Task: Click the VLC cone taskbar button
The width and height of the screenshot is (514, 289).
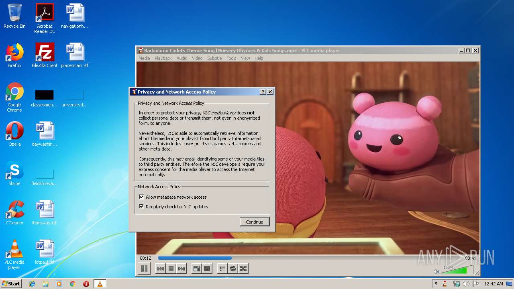Action: pyautogui.click(x=100, y=284)
